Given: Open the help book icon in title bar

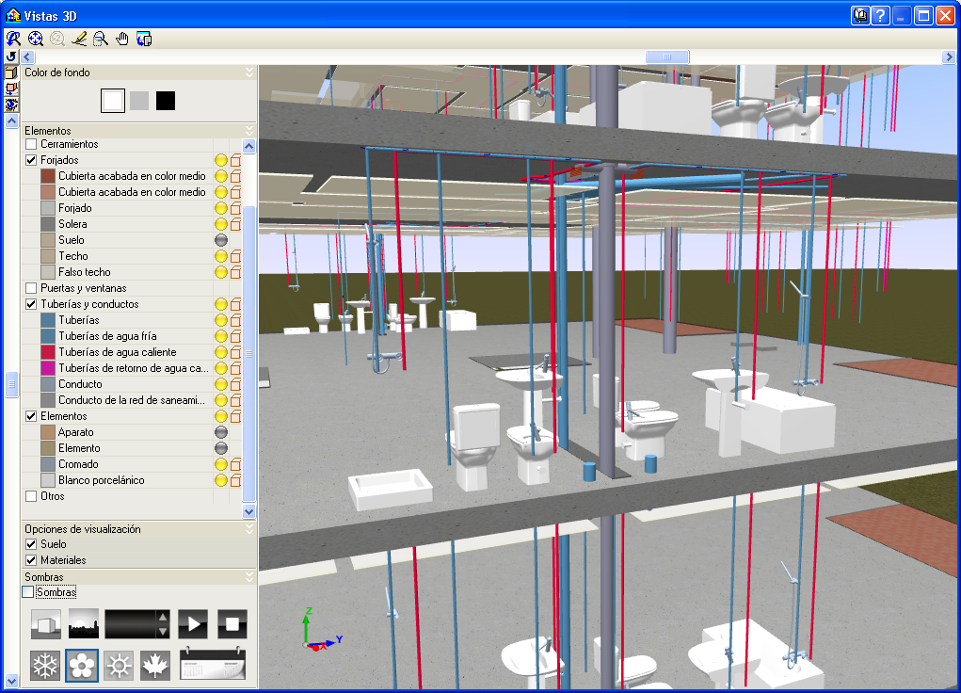Looking at the screenshot, I should click(x=860, y=15).
